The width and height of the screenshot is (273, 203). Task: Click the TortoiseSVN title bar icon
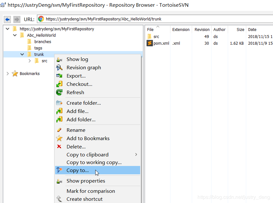[x=3, y=5]
